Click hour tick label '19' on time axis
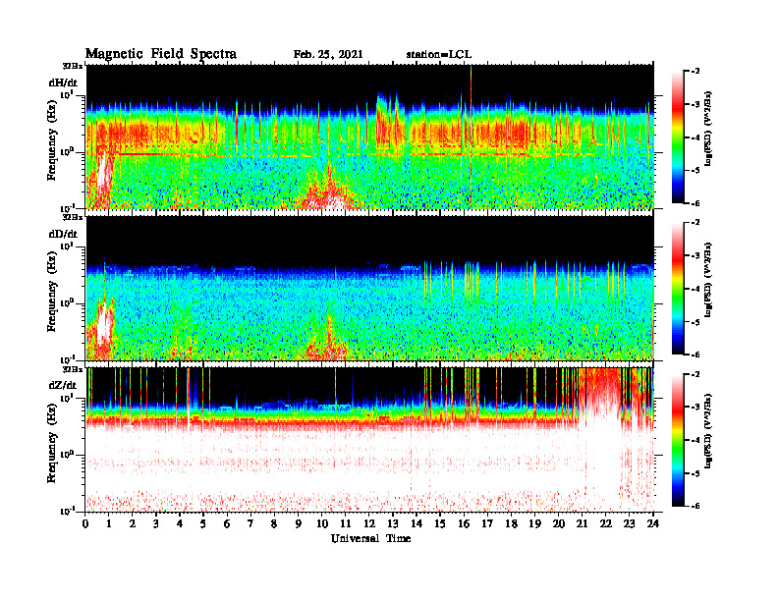778x601 pixels. pos(534,523)
